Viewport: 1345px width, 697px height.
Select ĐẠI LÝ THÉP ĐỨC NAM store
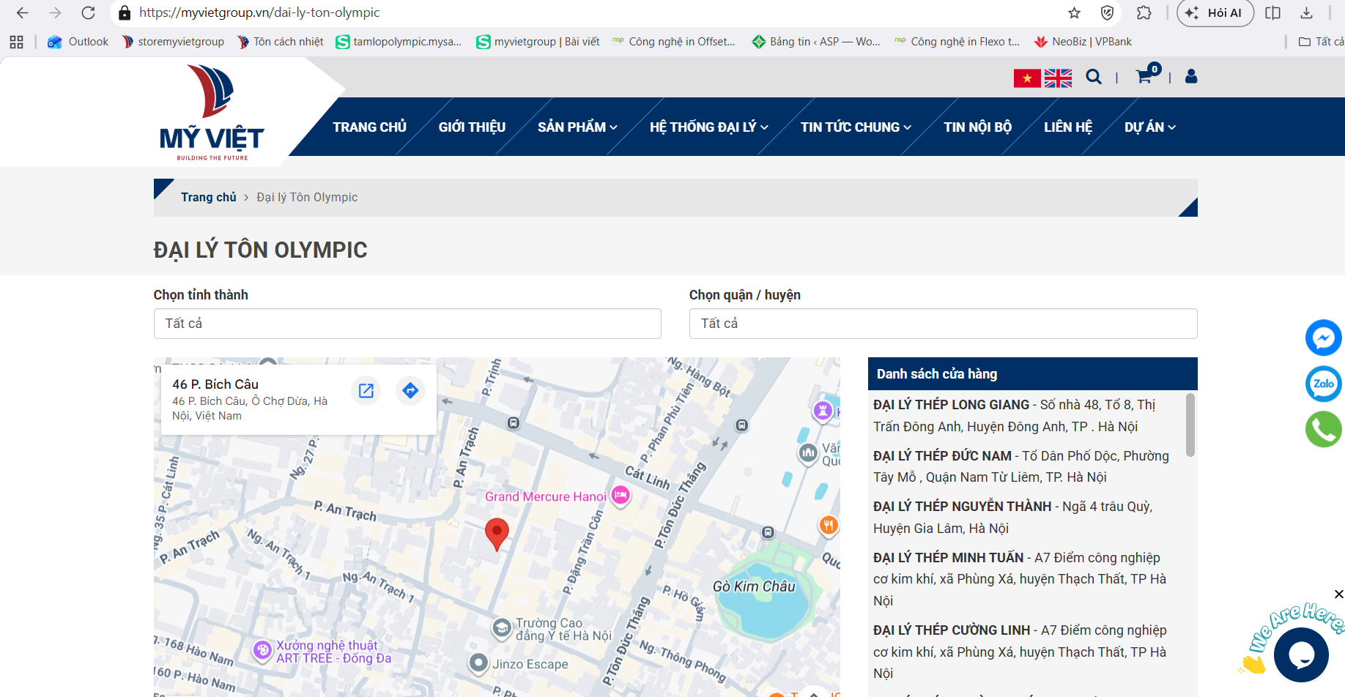(1022, 466)
